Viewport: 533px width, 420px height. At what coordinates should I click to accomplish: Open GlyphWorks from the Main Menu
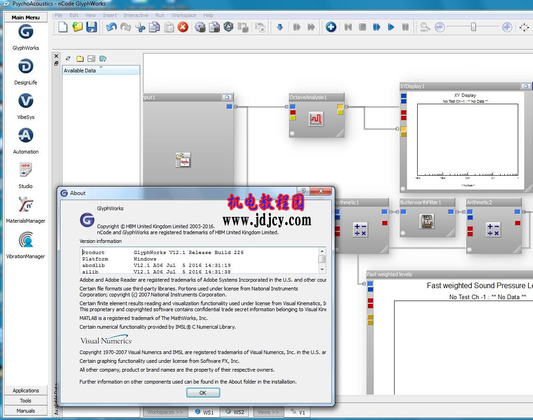pos(25,32)
